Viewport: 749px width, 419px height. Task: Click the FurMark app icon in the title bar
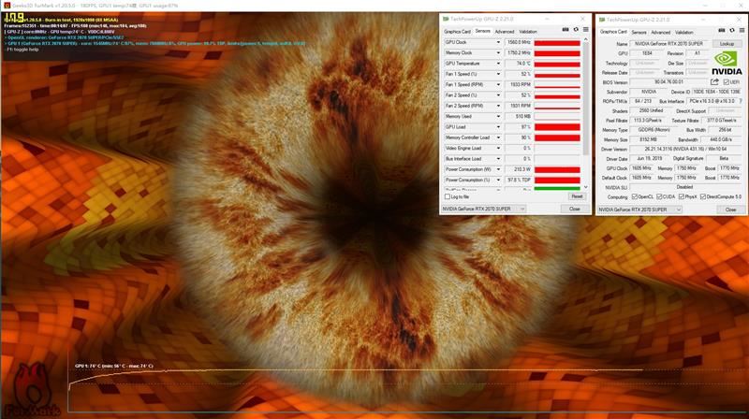7,6
